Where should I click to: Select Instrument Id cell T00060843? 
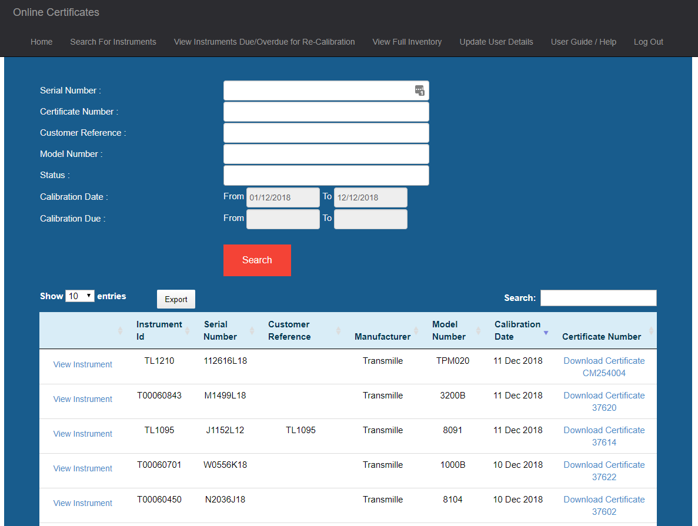pos(159,396)
